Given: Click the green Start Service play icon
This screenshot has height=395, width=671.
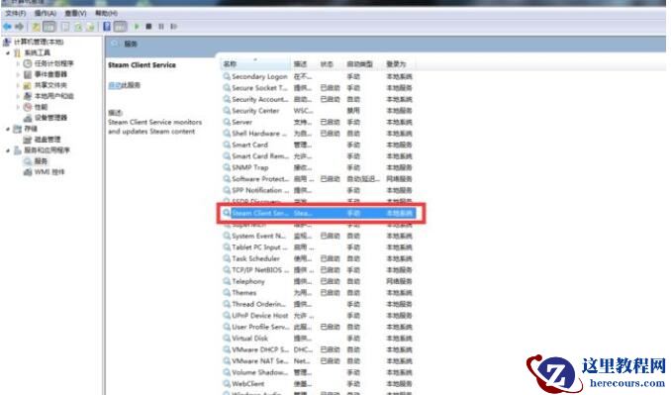Looking at the screenshot, I should point(137,27).
